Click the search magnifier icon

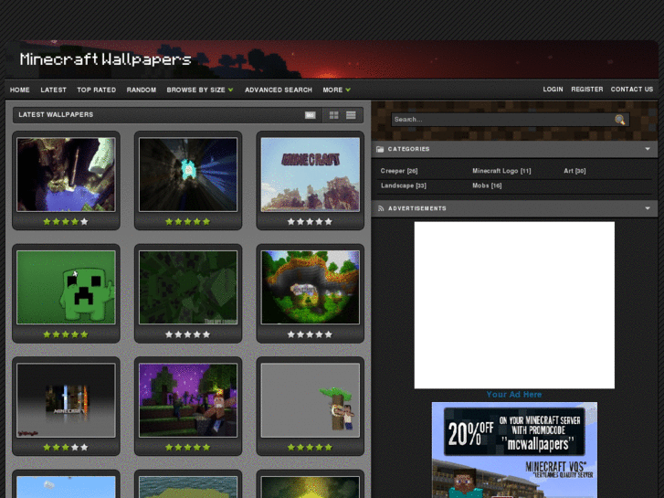619,120
